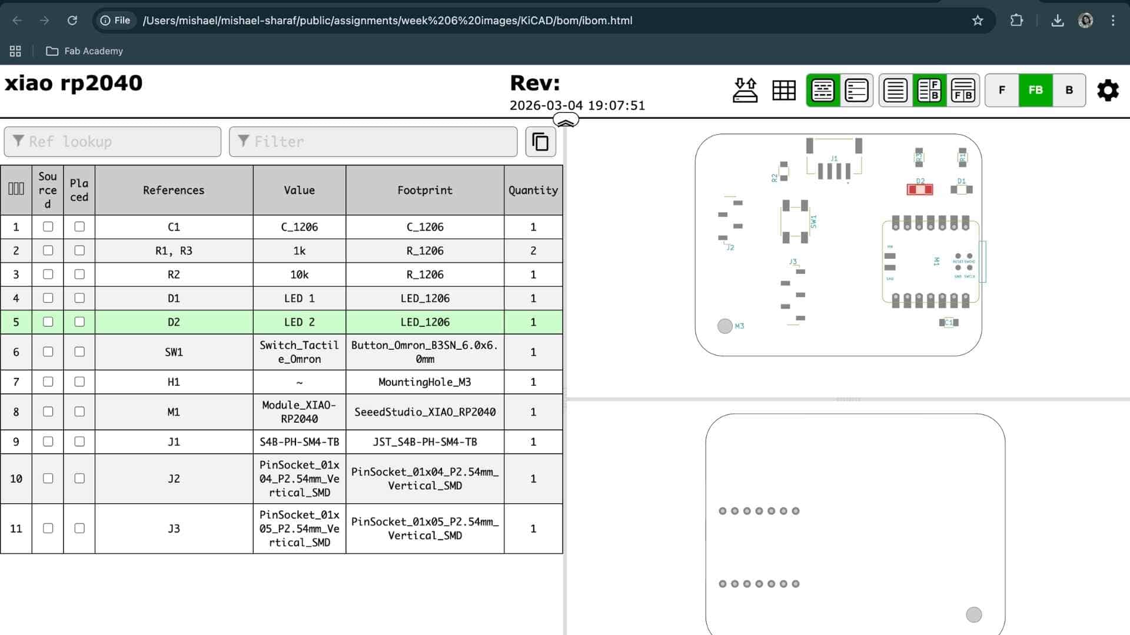Tick Sourced checkbox for J3 row

48,528
